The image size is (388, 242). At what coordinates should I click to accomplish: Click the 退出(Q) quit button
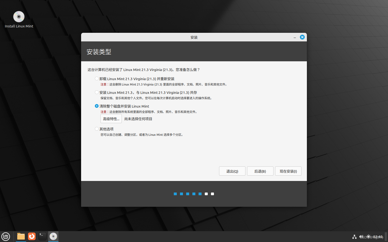232,171
